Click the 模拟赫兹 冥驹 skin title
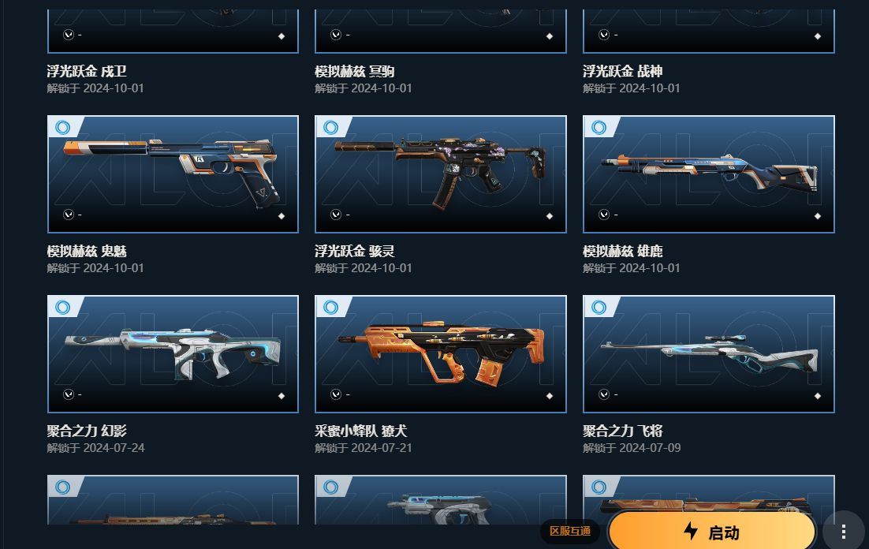The image size is (869, 549). pos(355,71)
